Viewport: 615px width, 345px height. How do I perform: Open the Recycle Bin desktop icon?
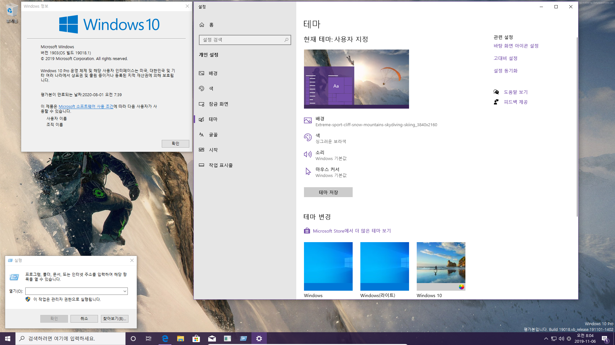pyautogui.click(x=12, y=13)
